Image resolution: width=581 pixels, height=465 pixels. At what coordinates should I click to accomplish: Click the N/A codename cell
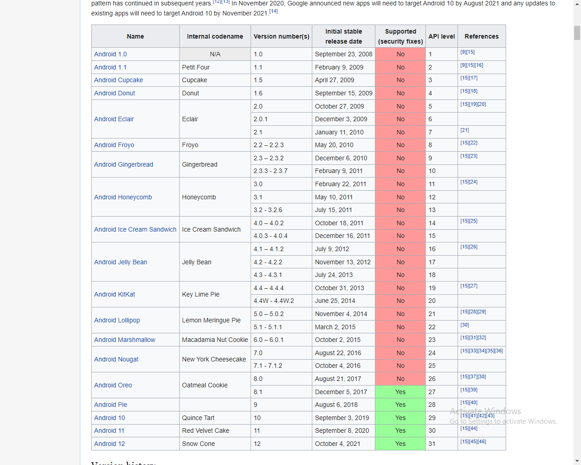(x=215, y=54)
